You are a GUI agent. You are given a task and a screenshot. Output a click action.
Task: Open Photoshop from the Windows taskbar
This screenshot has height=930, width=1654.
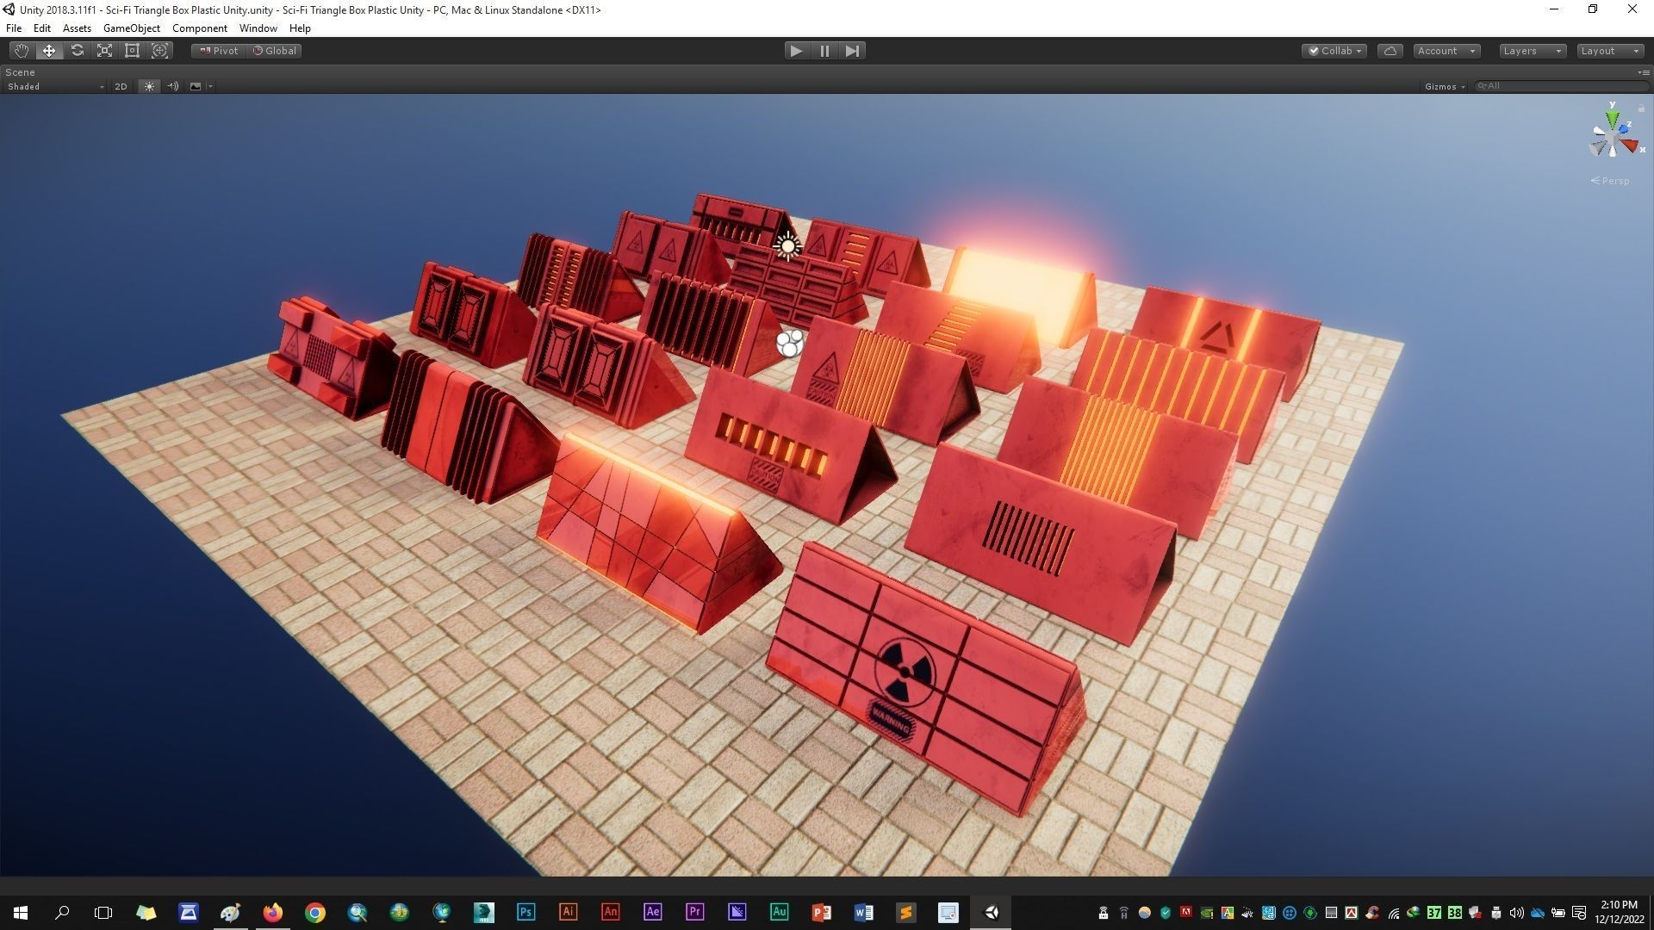(525, 912)
